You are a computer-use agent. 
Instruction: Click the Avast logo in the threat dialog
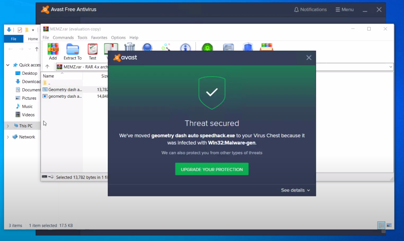click(x=125, y=57)
